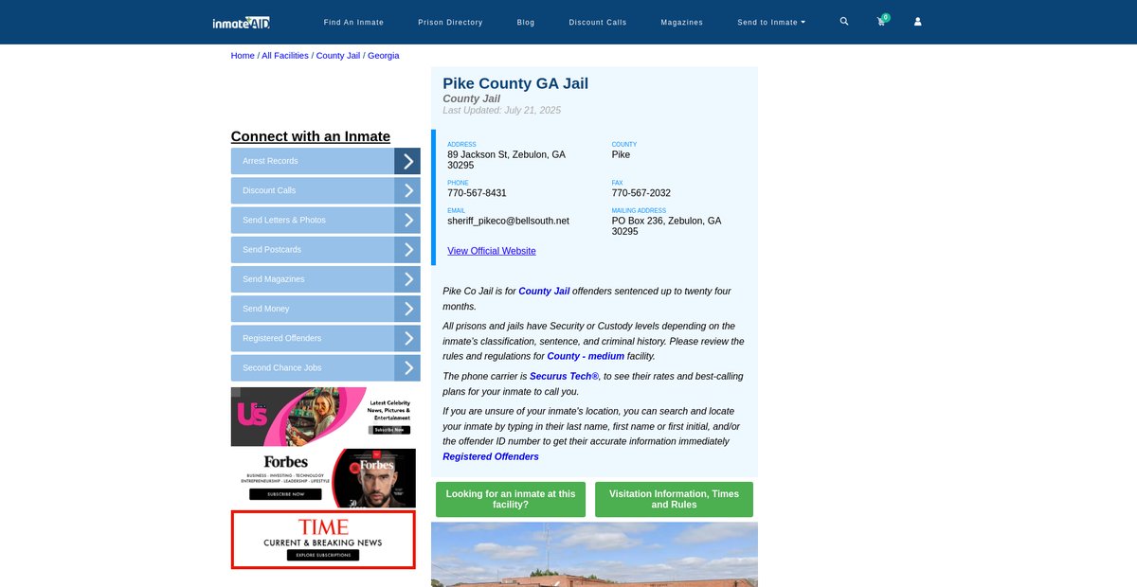Open the search magnifier icon
Viewport: 1137px width, 587px height.
coord(844,21)
